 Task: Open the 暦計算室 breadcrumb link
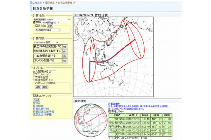click(x=50, y=3)
